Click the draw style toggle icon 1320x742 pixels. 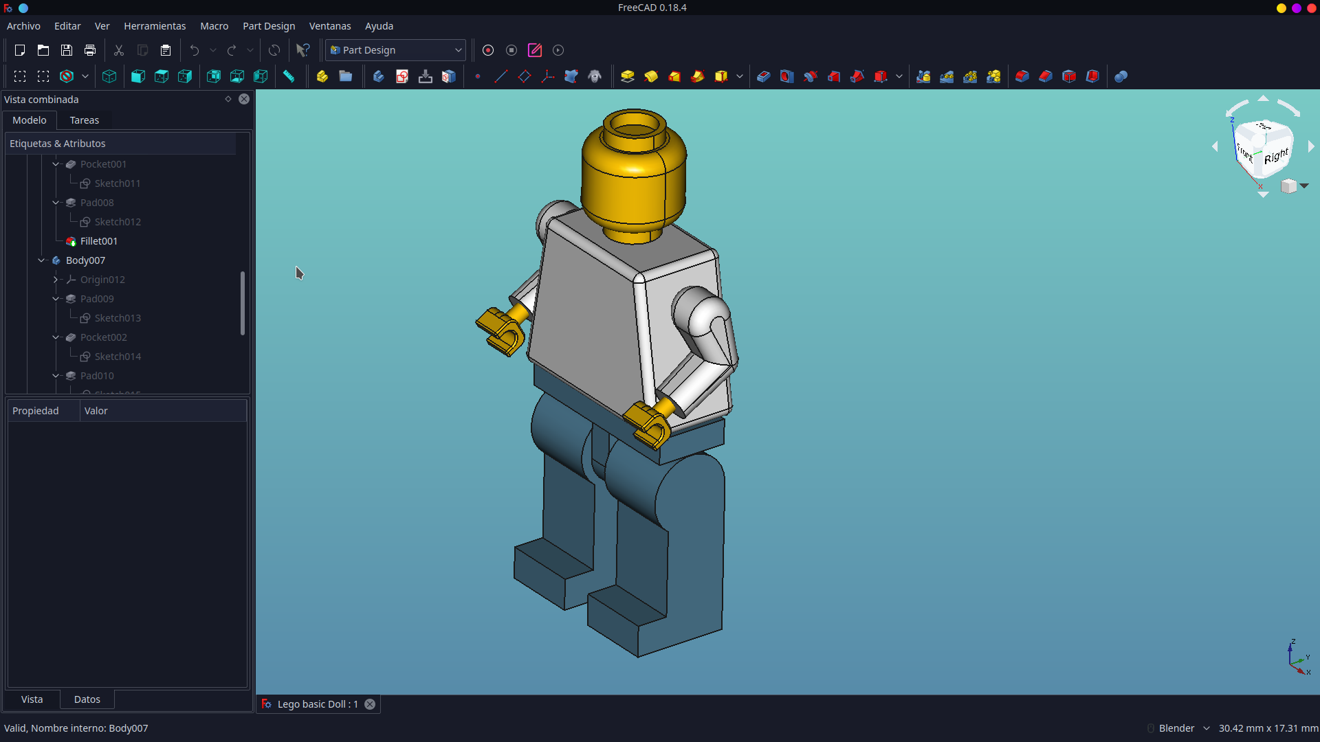pos(67,76)
